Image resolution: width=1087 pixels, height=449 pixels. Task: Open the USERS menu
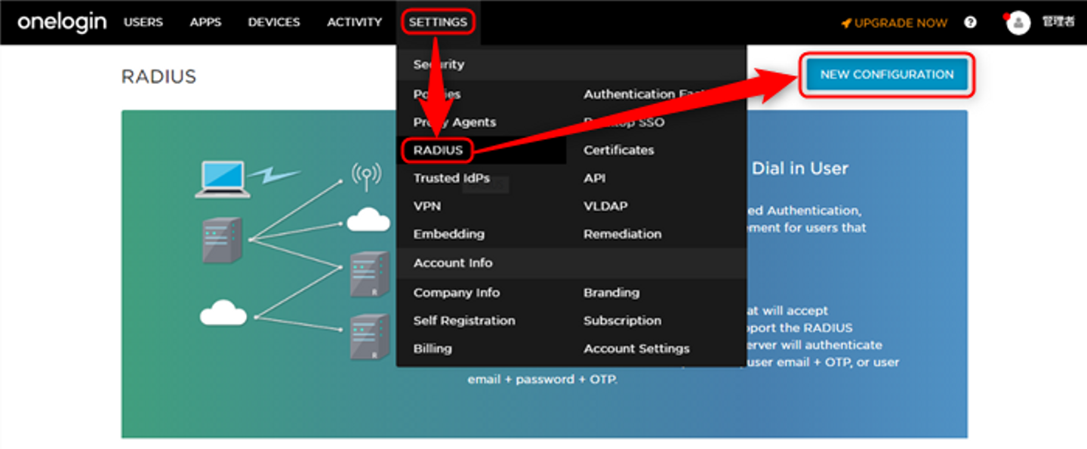click(x=143, y=23)
